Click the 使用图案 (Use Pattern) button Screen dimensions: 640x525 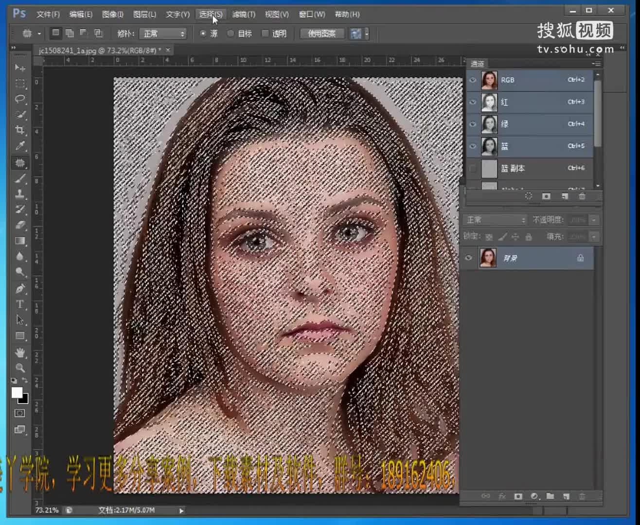321,34
